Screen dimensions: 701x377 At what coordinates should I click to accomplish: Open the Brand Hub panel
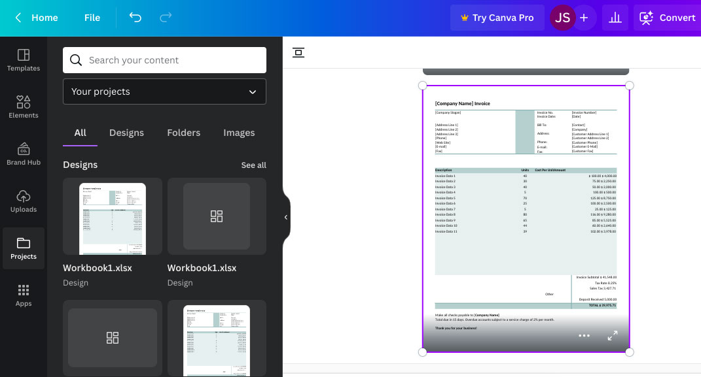(x=24, y=154)
